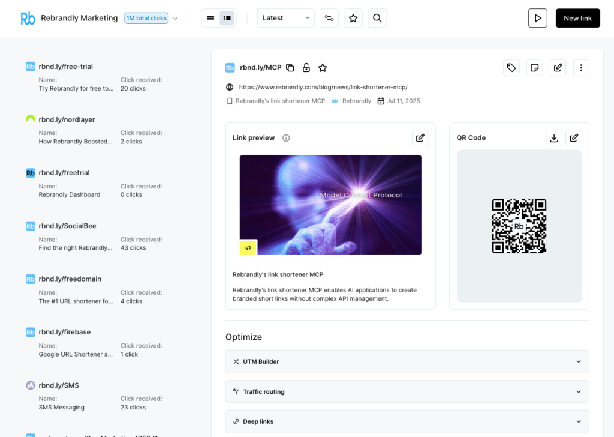Expand the UTM Builder section
The width and height of the screenshot is (614, 437).
pos(407,361)
